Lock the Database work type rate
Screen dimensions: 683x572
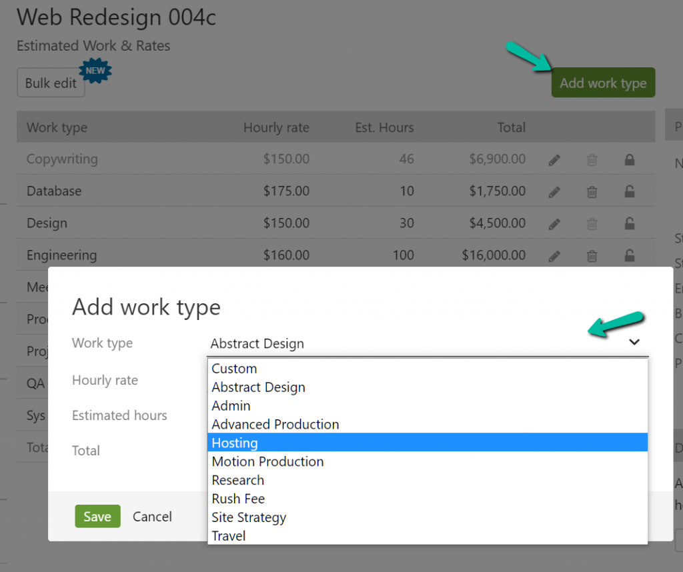point(629,191)
